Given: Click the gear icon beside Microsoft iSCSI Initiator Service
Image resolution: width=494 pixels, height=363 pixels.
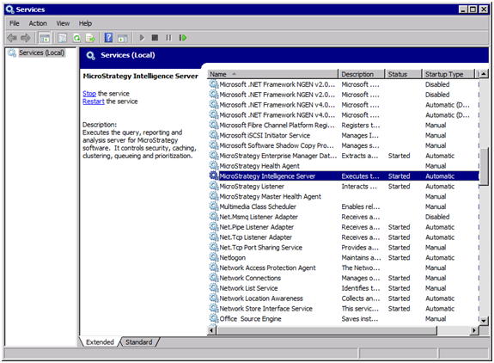Looking at the screenshot, I should tap(214, 135).
